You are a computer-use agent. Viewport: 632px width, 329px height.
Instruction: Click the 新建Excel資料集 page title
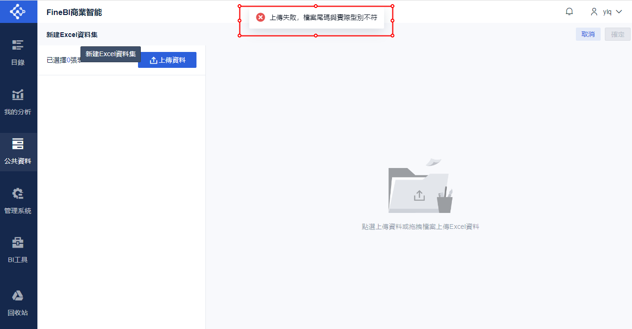72,35
